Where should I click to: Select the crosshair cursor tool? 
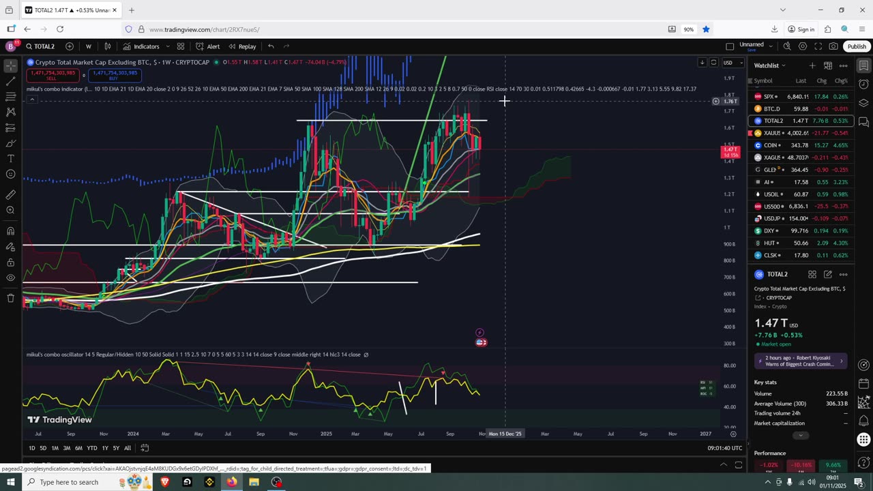tap(11, 66)
